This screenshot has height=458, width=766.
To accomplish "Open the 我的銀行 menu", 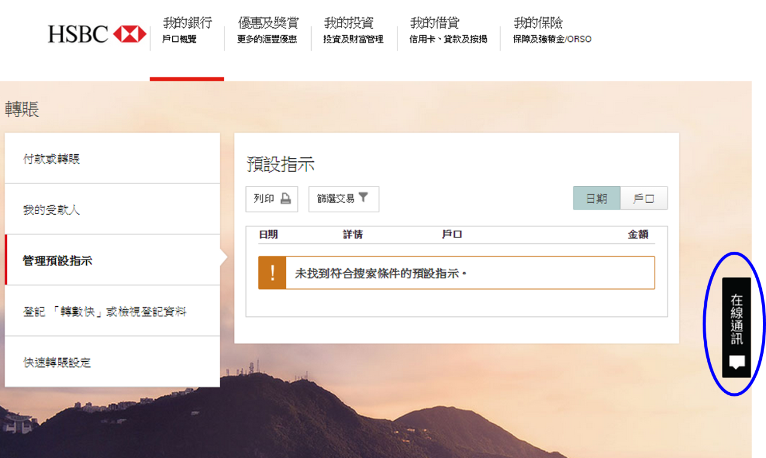I will click(187, 30).
